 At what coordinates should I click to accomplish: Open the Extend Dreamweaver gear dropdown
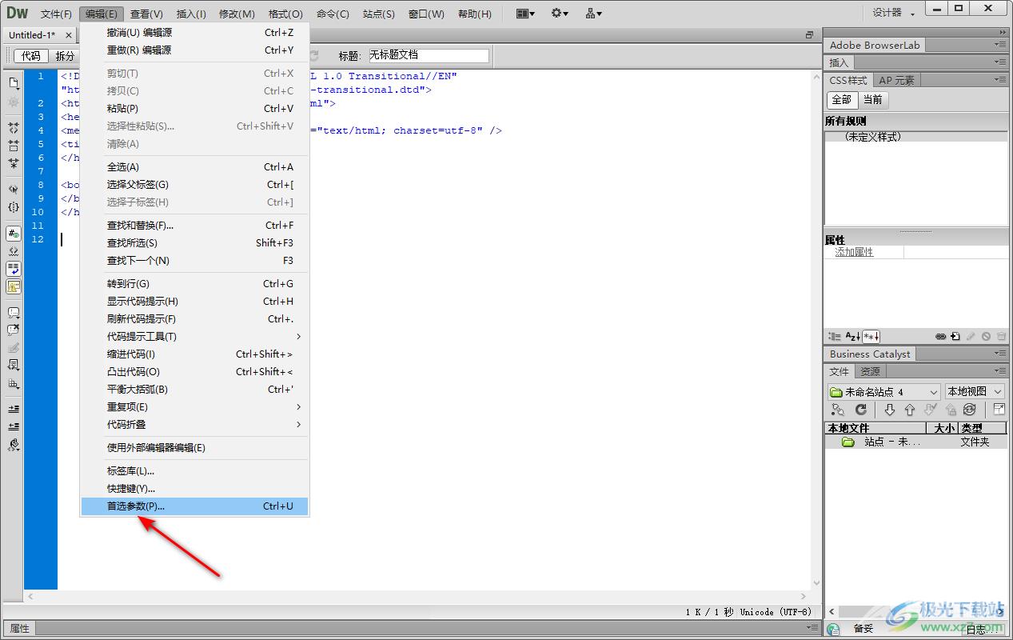560,14
